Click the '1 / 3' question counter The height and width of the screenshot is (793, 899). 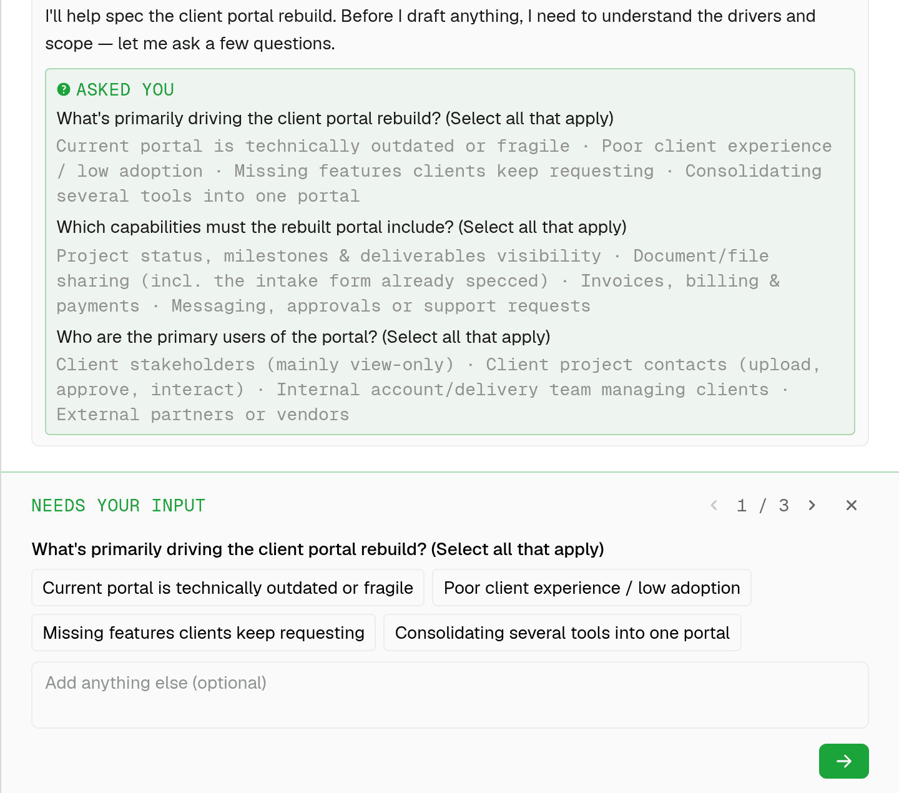tap(763, 505)
